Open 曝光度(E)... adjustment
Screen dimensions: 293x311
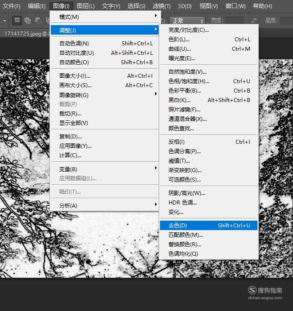[x=209, y=58]
